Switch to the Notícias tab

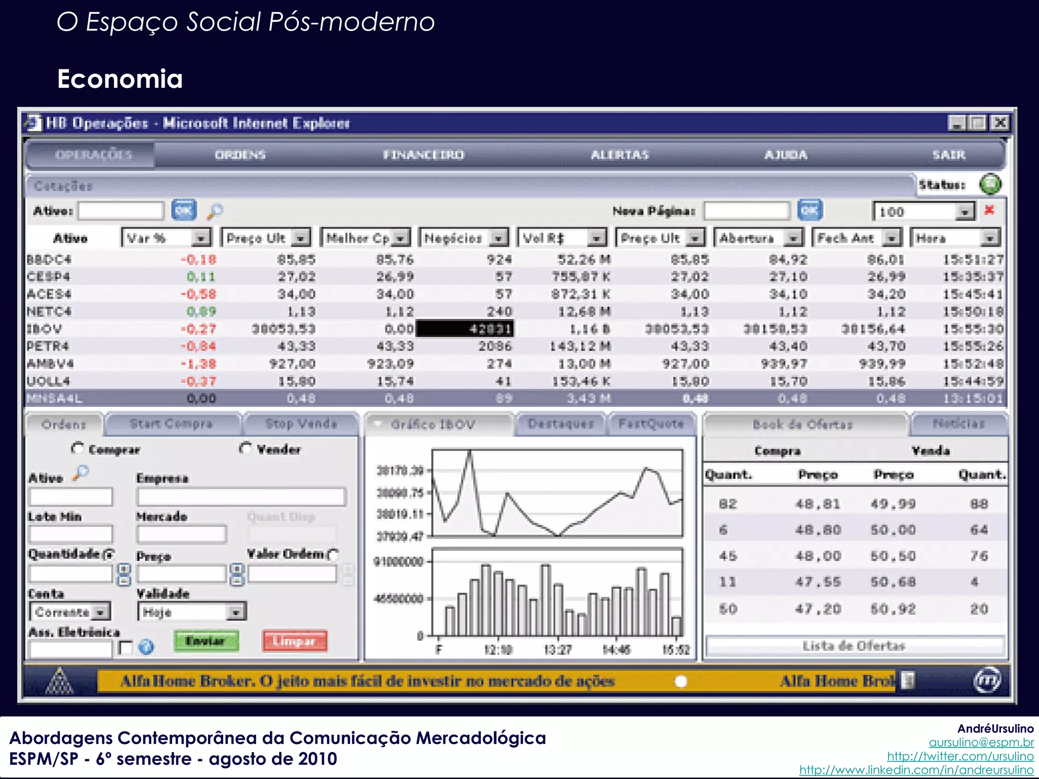tap(958, 424)
